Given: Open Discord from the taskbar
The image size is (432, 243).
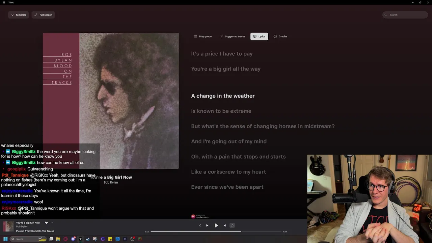Looking at the screenshot, I should tap(73, 239).
